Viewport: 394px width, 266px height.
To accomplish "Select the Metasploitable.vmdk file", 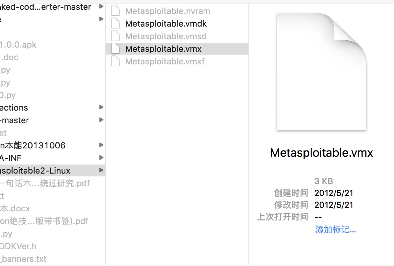I will click(x=166, y=23).
